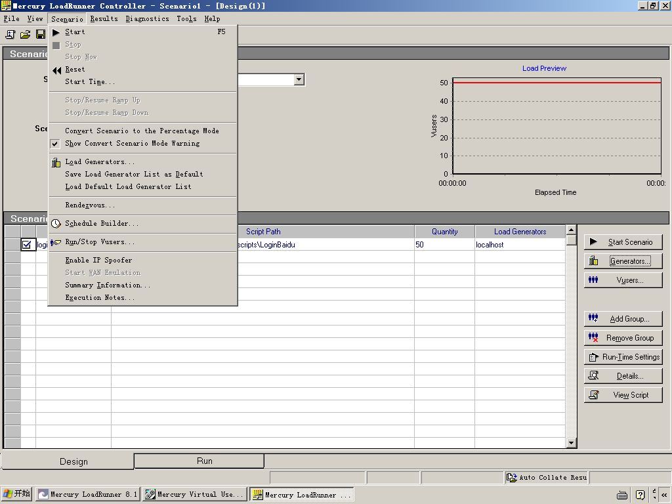
Task: Click Start in the Scenario menu
Action: 142,31
